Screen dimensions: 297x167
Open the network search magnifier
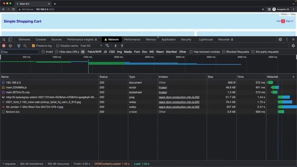coord(25,46)
